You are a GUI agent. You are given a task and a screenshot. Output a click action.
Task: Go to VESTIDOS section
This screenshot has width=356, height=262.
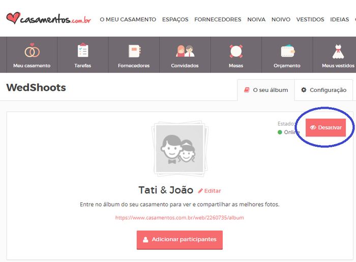pyautogui.click(x=310, y=19)
